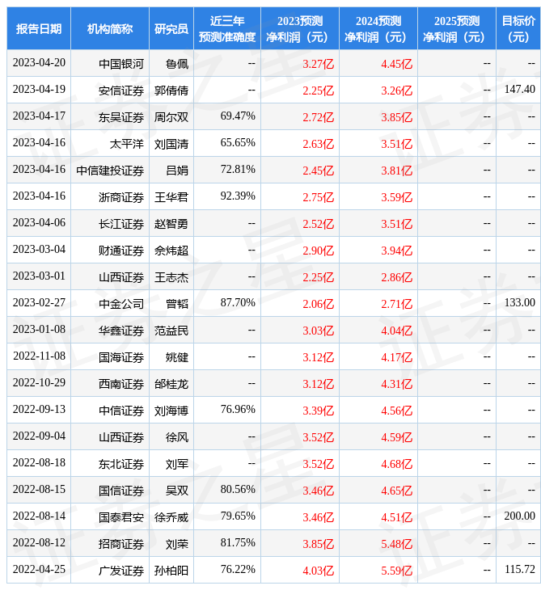Click accuracy value 92.39%

click(238, 196)
